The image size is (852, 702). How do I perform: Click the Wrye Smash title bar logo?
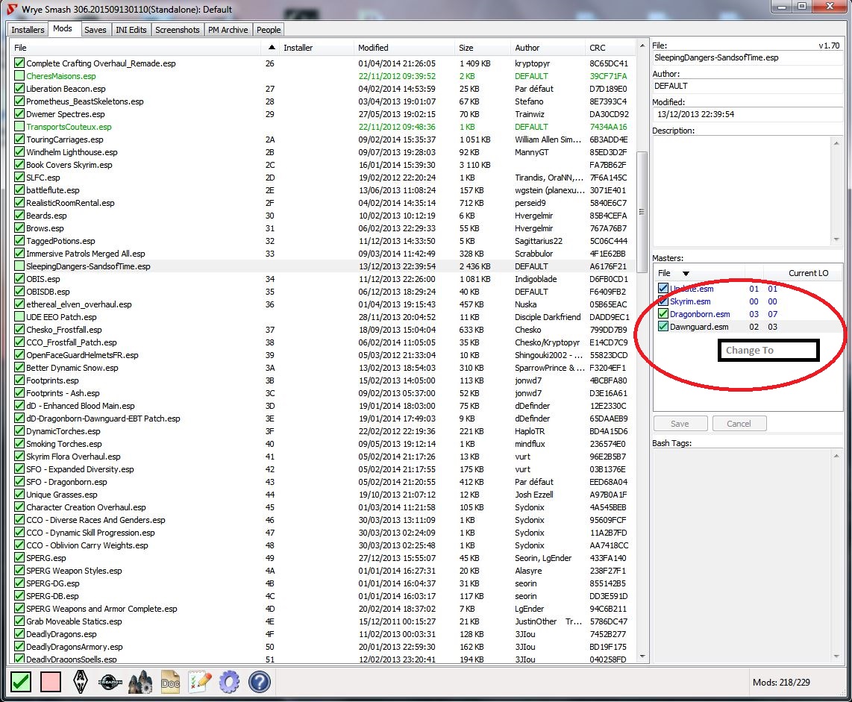(x=11, y=9)
